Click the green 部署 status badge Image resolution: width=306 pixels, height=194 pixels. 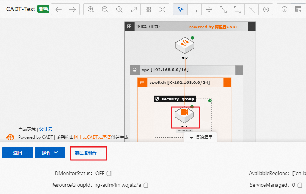(43, 9)
